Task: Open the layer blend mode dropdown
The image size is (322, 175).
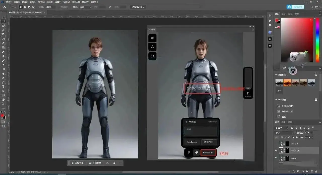Action: click(x=284, y=133)
